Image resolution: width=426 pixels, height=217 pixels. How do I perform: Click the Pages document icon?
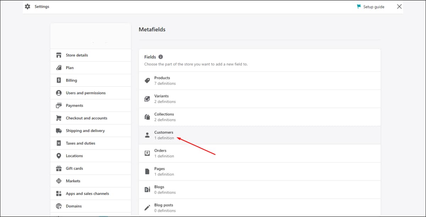(147, 172)
